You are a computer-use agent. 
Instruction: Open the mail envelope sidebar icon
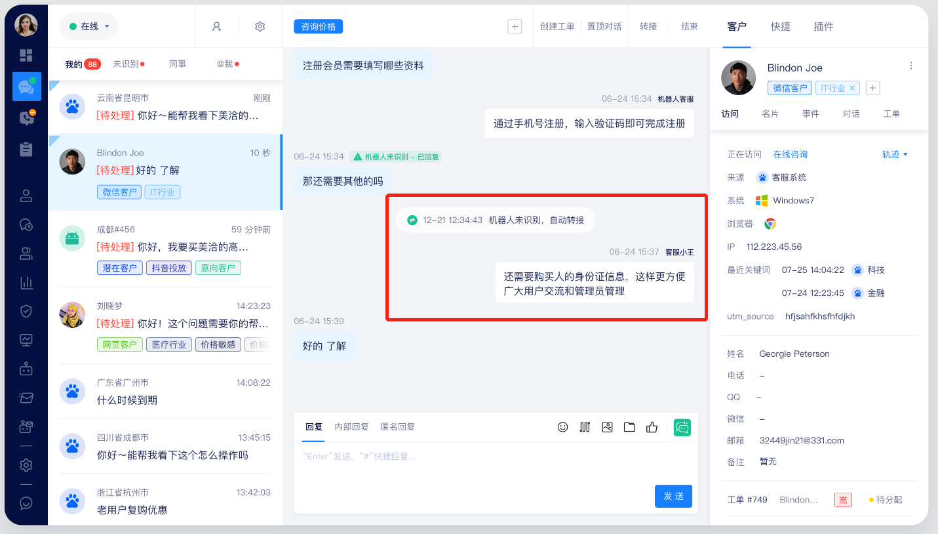[x=26, y=398]
